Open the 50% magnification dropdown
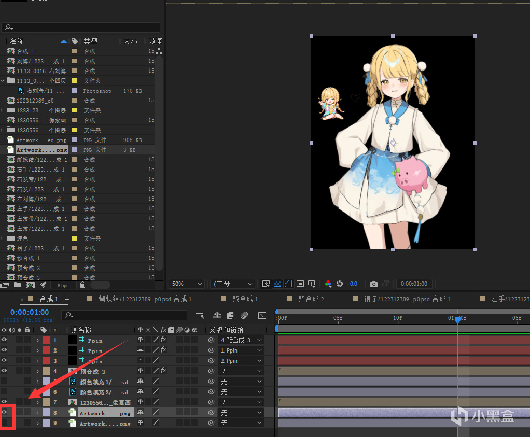530x437 pixels. 187,284
